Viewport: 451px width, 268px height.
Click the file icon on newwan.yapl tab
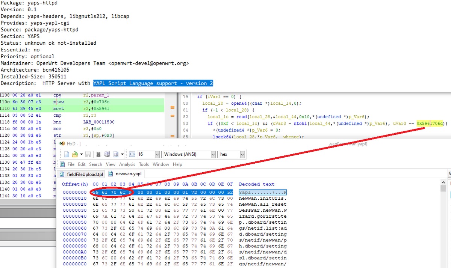110,173
